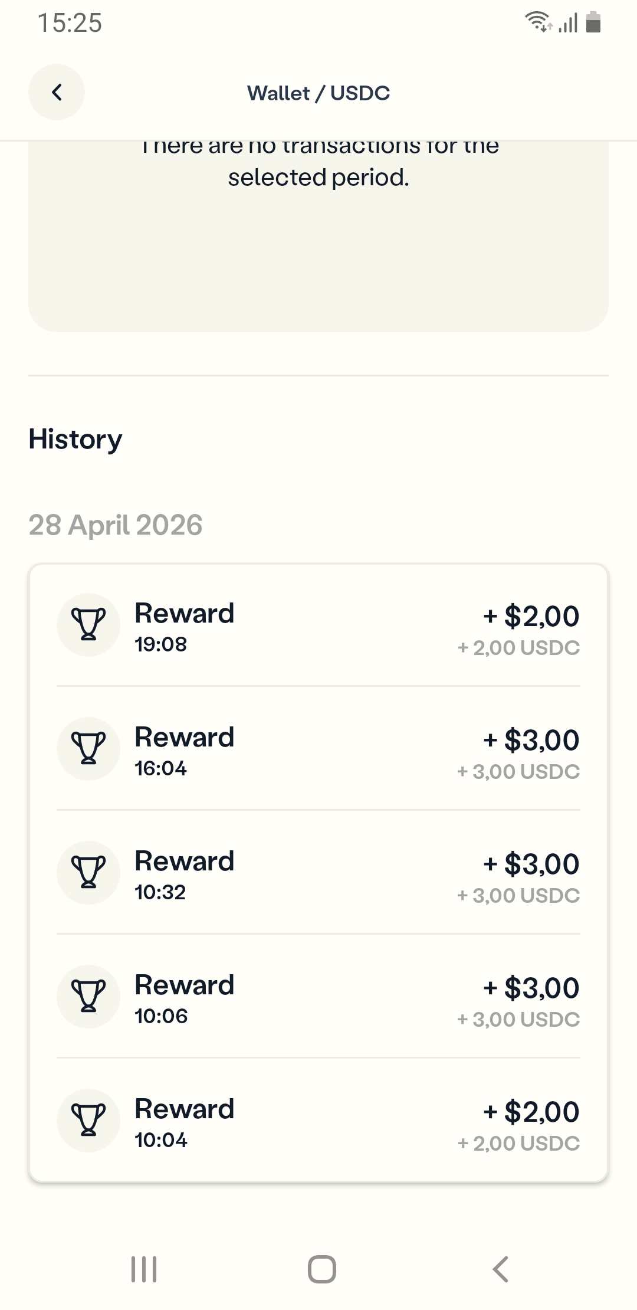
Task: Tap trophy icon of 16:04 reward
Action: coord(88,748)
